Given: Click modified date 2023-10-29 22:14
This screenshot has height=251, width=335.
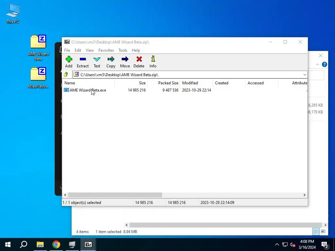Looking at the screenshot, I should click(197, 90).
